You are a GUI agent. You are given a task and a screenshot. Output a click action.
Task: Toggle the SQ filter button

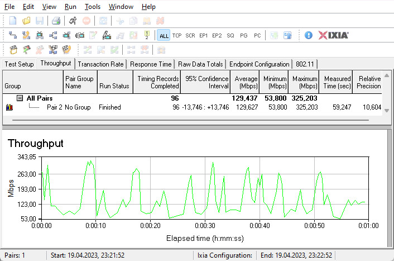click(230, 35)
